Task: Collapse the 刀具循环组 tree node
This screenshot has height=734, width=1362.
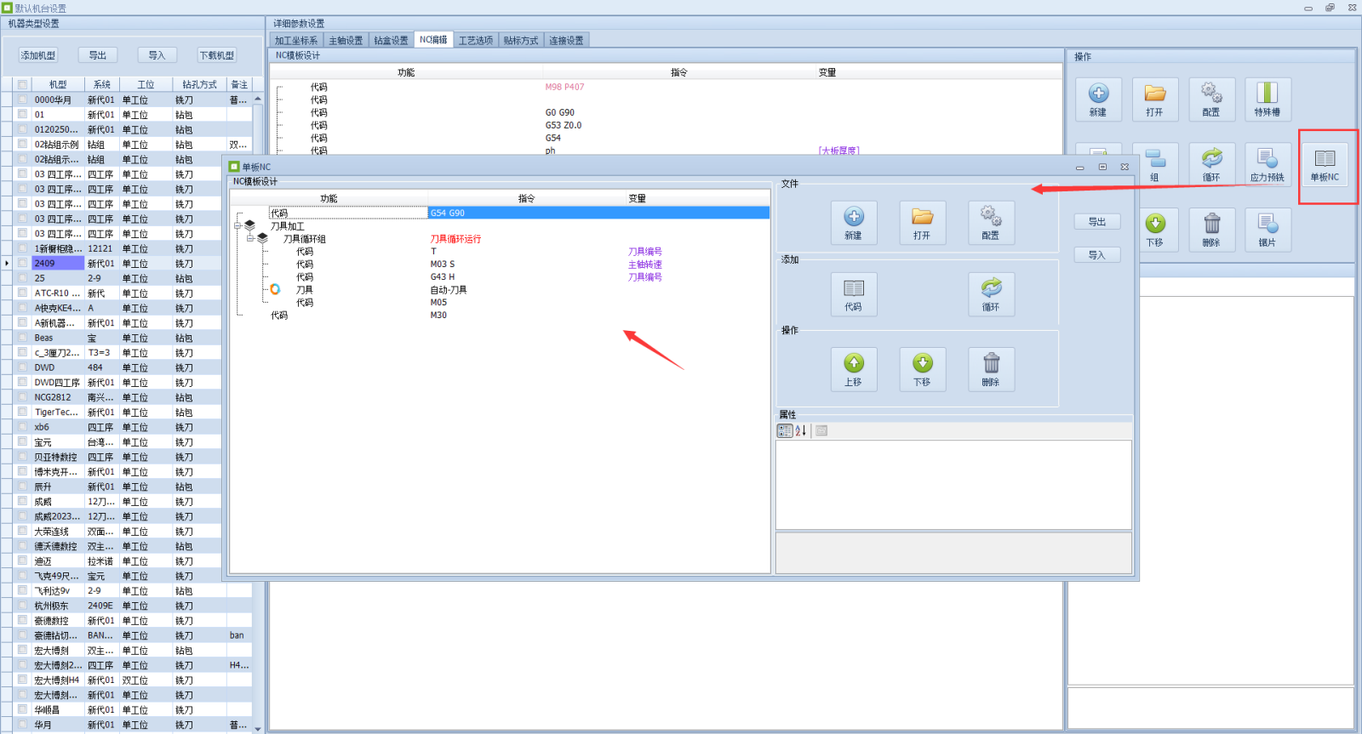Action: [251, 239]
